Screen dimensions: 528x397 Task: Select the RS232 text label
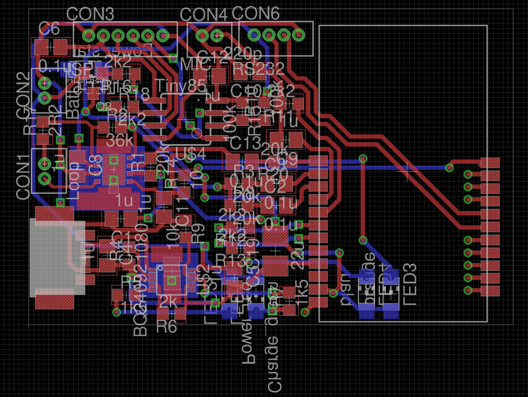[x=258, y=69]
